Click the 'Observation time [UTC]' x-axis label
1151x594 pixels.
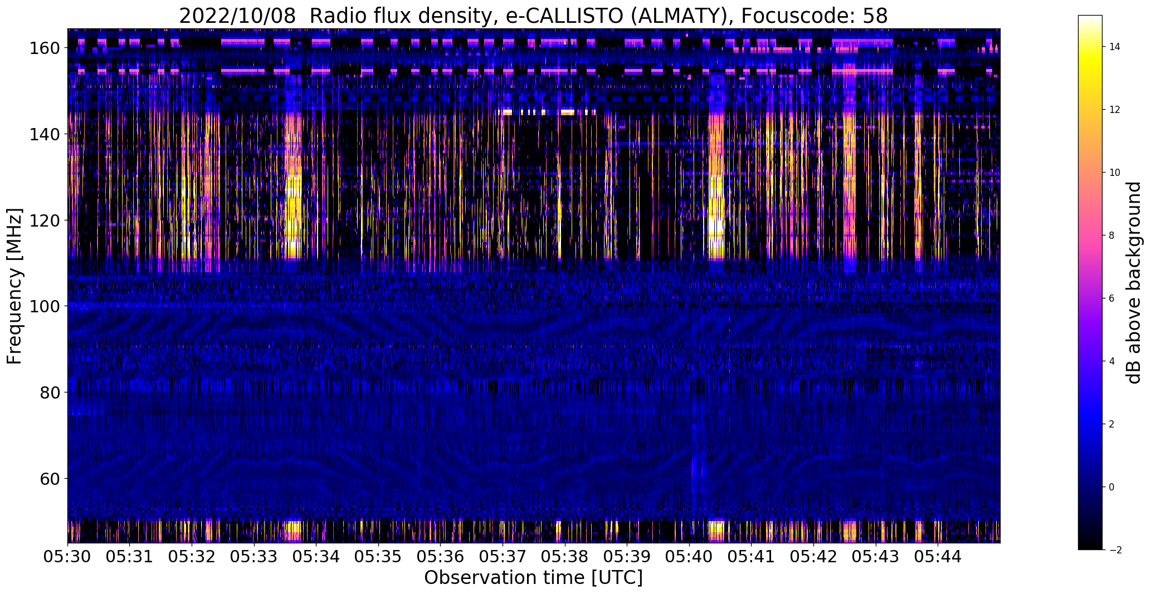point(533,577)
